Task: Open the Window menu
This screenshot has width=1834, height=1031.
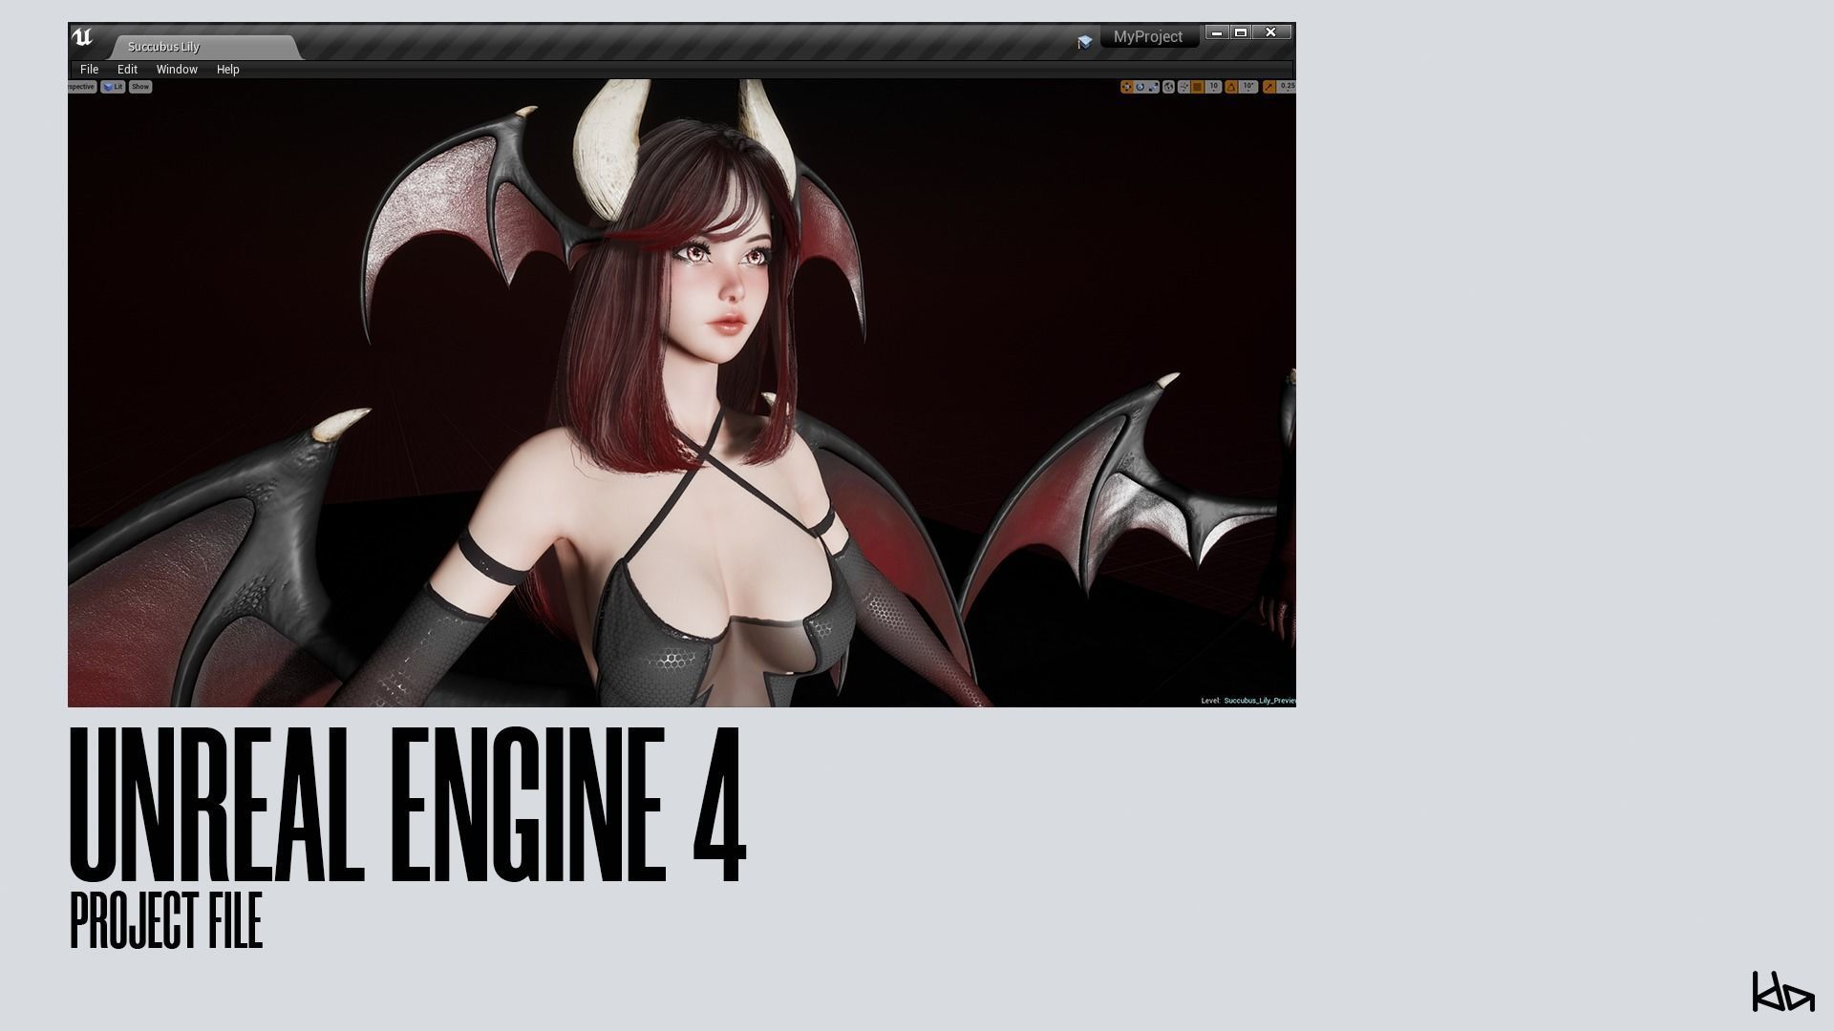Action: [x=177, y=70]
